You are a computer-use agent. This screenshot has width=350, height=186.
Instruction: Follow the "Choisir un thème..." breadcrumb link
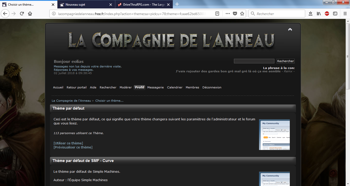(109, 101)
